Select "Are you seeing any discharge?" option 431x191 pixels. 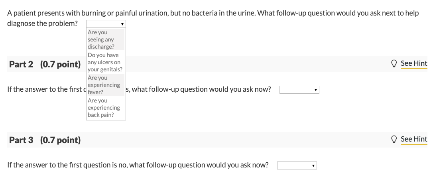(x=106, y=39)
